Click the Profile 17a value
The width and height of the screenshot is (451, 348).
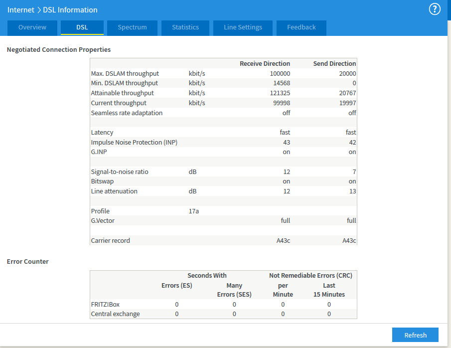pos(194,211)
